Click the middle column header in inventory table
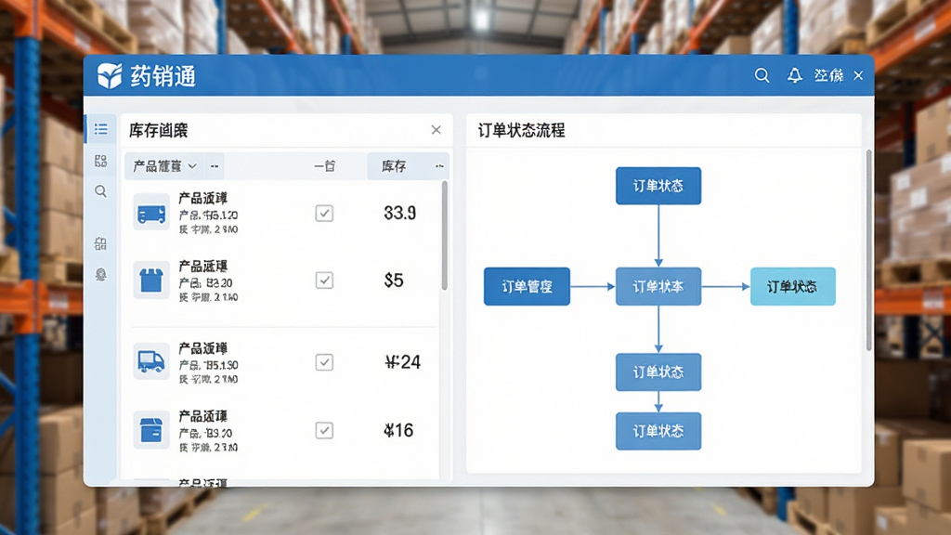Image resolution: width=951 pixels, height=535 pixels. click(325, 166)
